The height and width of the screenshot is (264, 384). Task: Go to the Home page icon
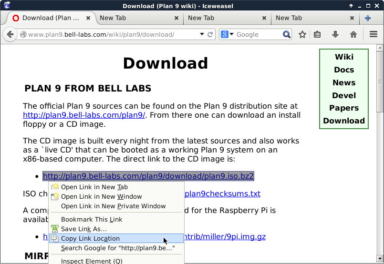point(353,34)
